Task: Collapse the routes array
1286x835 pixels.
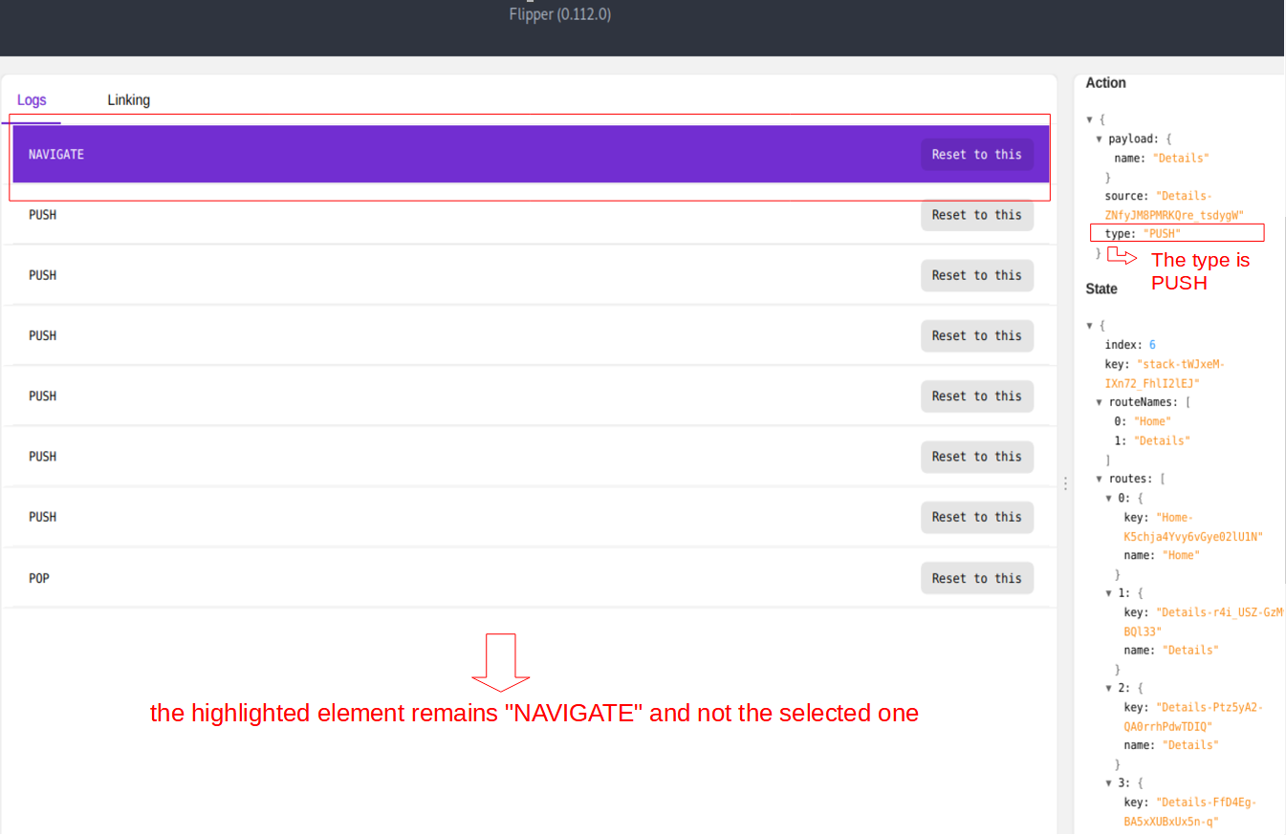Action: (1100, 478)
